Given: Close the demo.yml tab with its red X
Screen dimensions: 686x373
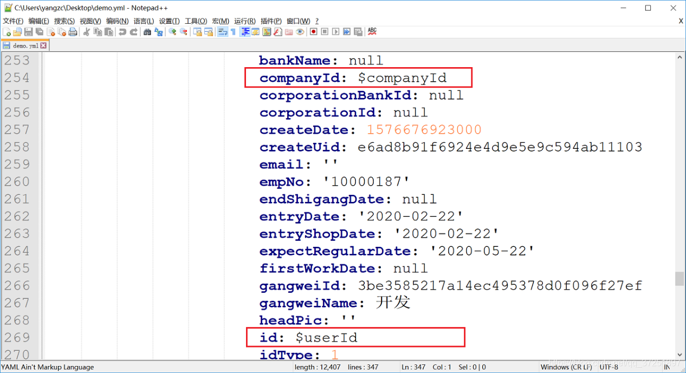Looking at the screenshot, I should click(44, 46).
